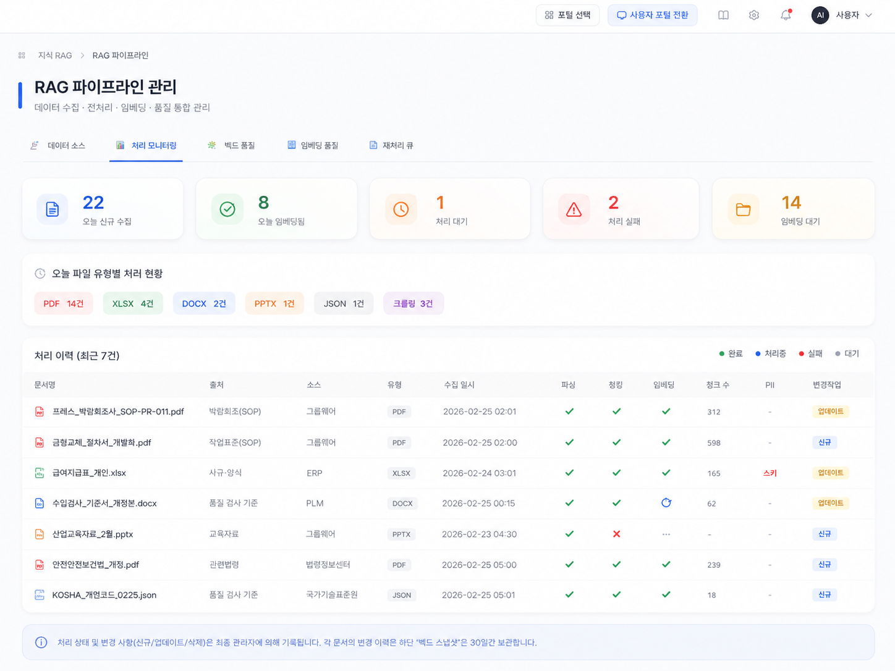This screenshot has width=895, height=671.
Task: Click info icon in bottom notice
Action: click(41, 643)
